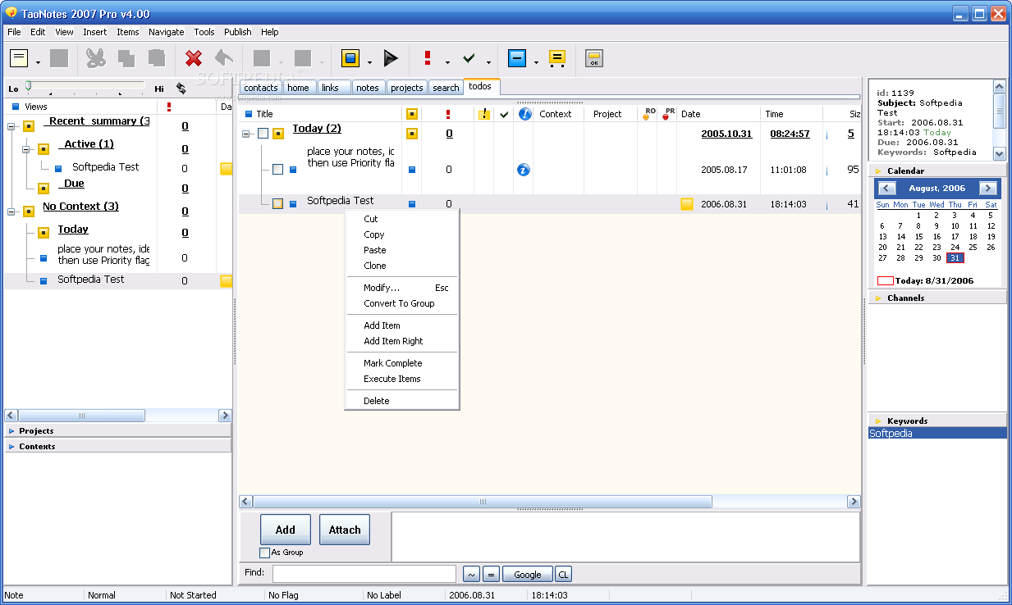Open dropdown arrow next to priority flag
Screen dimensions: 1012x605
click(447, 62)
